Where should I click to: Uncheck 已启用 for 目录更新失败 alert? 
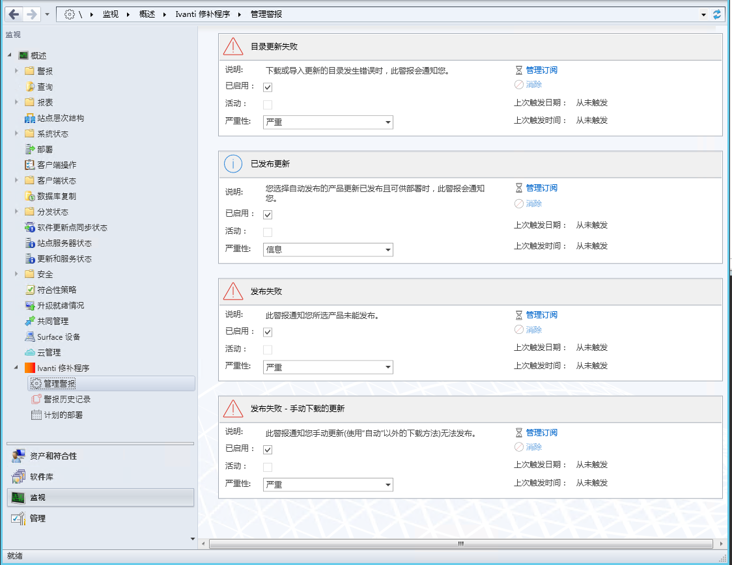point(268,87)
